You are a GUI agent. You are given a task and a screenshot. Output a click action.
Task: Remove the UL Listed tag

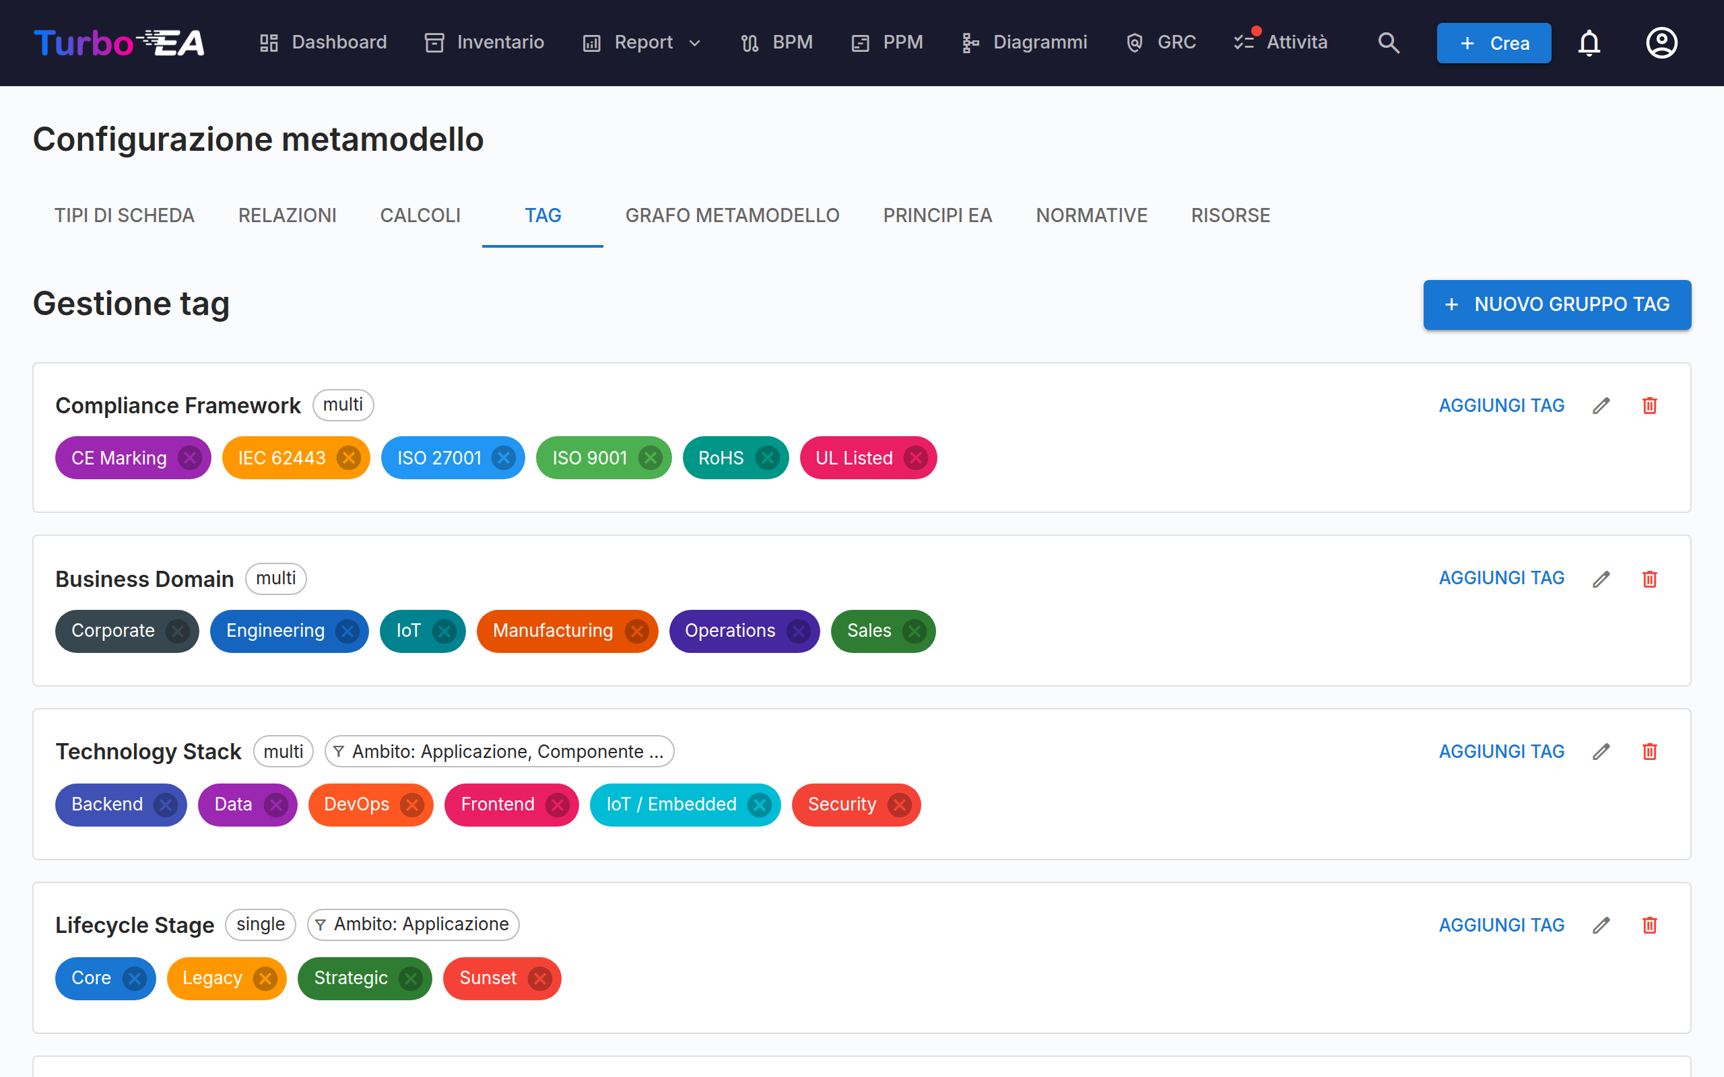click(915, 458)
